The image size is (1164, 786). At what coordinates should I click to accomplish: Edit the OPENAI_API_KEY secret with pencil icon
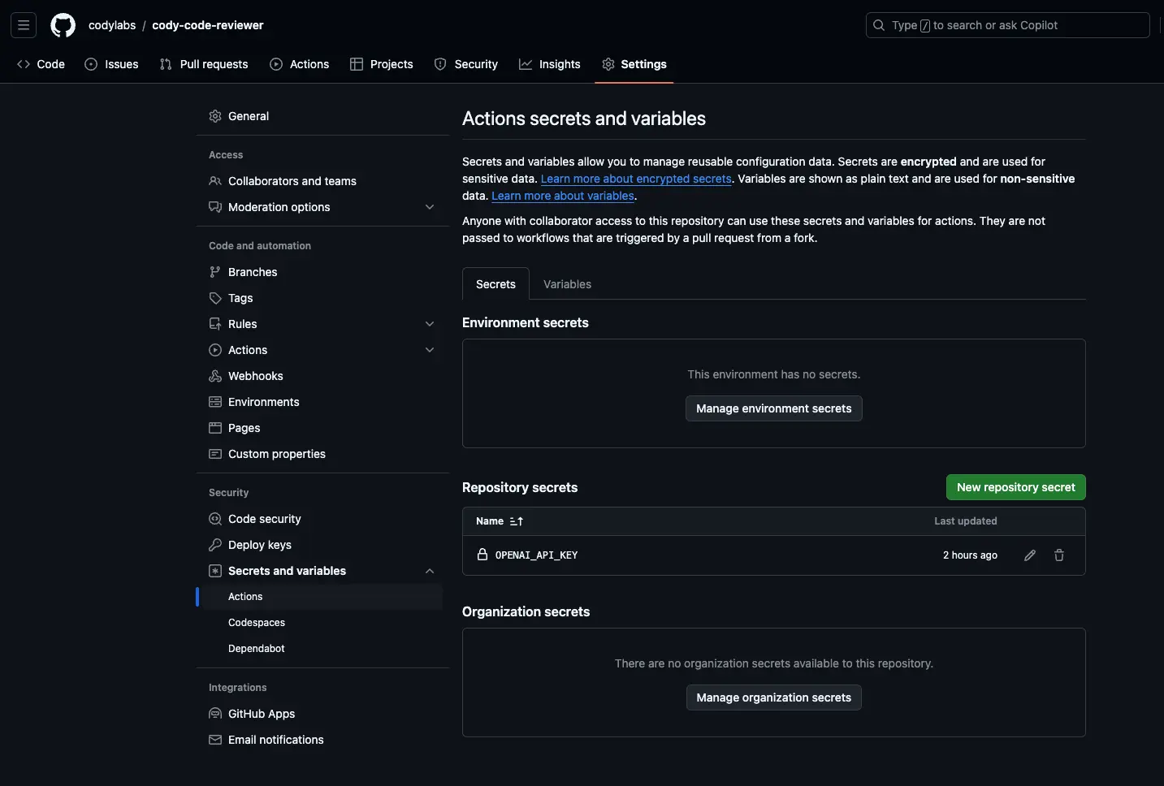(x=1029, y=555)
